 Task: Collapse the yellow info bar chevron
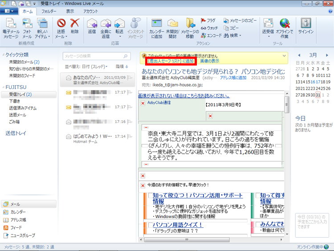pyautogui.click(x=284, y=56)
